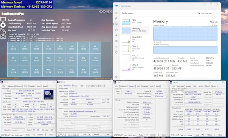Viewport: 228px width, 138px height.
Task: Click 46-52-52-130 CR2 timings overlay text
Action: point(39,7)
